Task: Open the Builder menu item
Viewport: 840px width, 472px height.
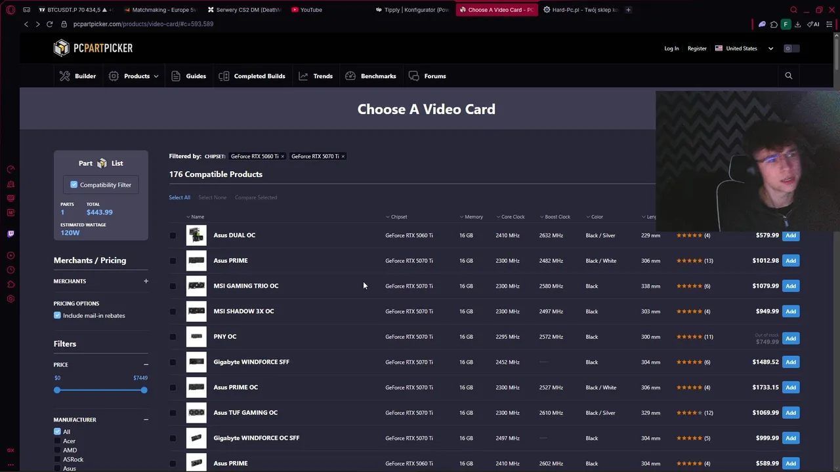Action: coord(77,76)
